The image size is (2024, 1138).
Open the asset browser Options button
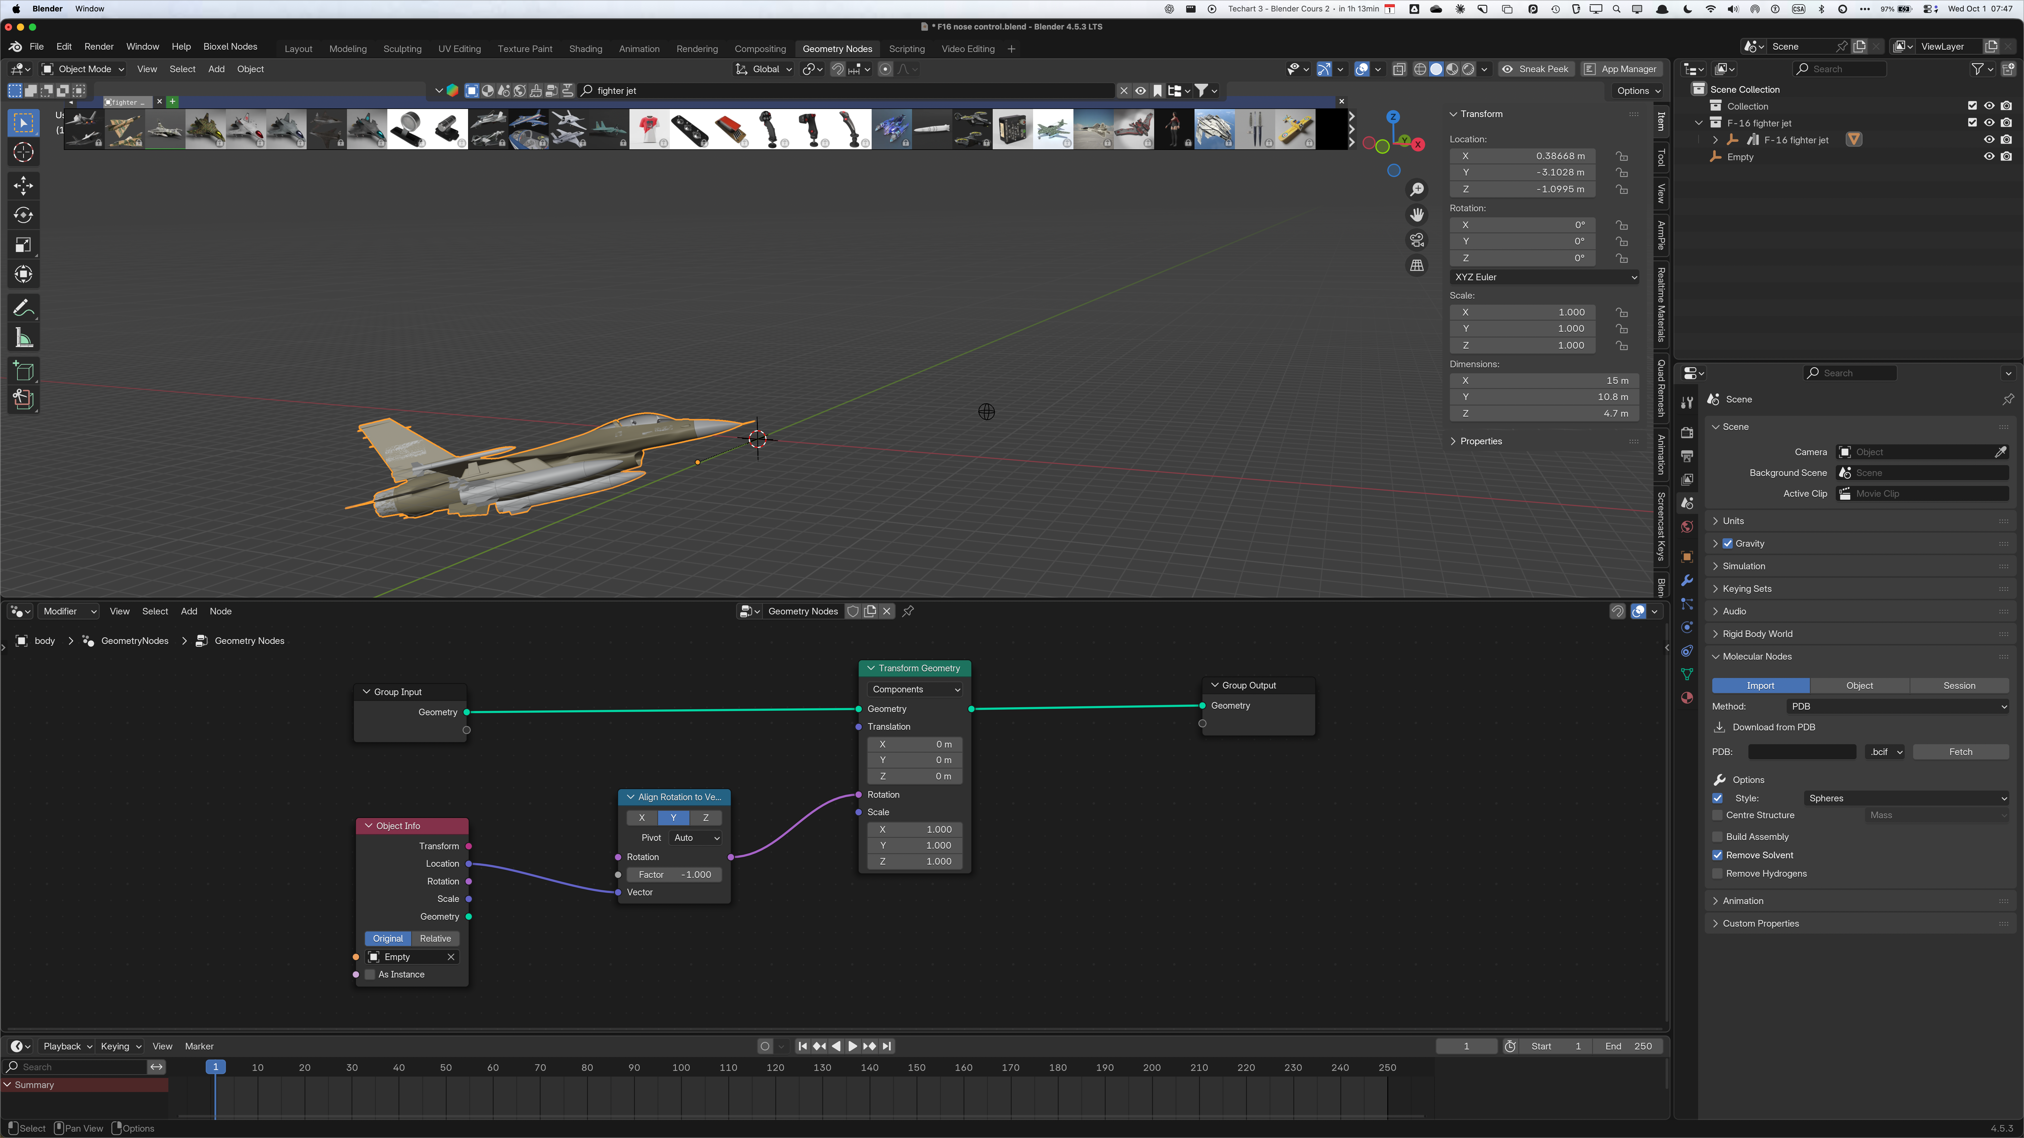[1638, 91]
